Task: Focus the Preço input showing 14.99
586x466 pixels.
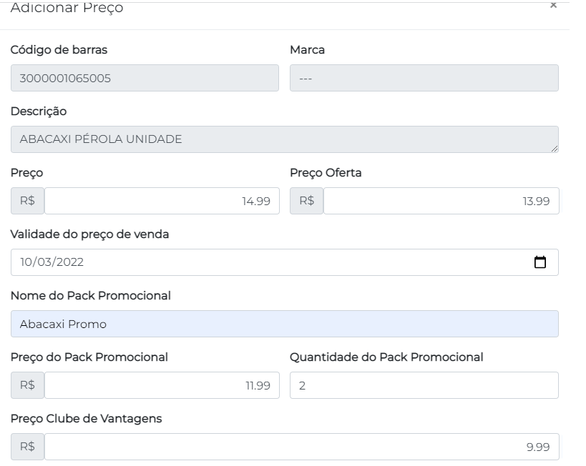Action: [x=162, y=201]
